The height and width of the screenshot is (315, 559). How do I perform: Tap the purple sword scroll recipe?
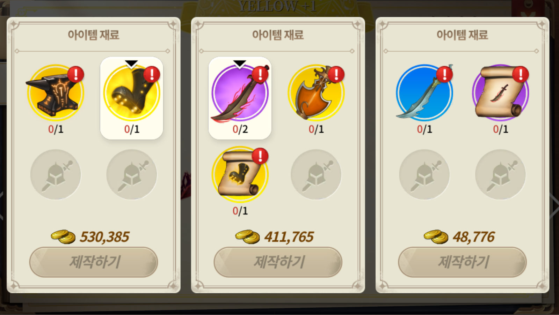(x=501, y=92)
